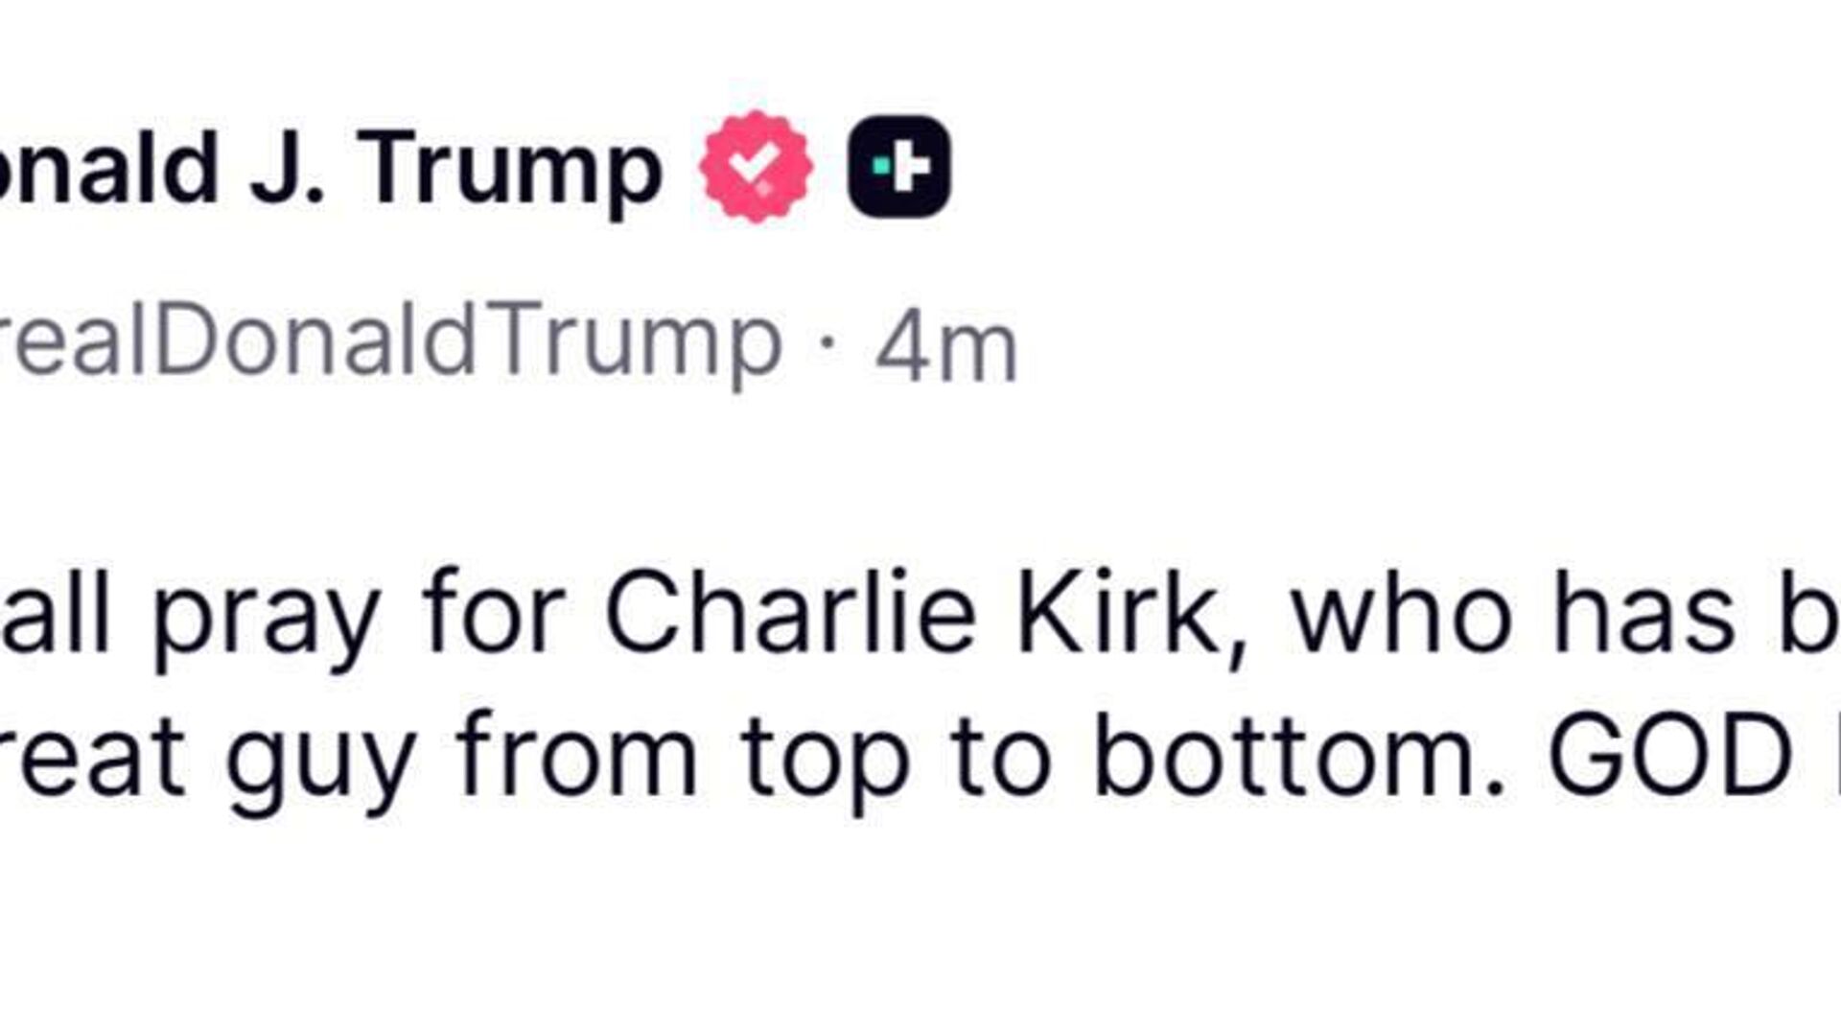Click the word "guy" in second line
This screenshot has height=1033, width=1841.
coord(320,763)
